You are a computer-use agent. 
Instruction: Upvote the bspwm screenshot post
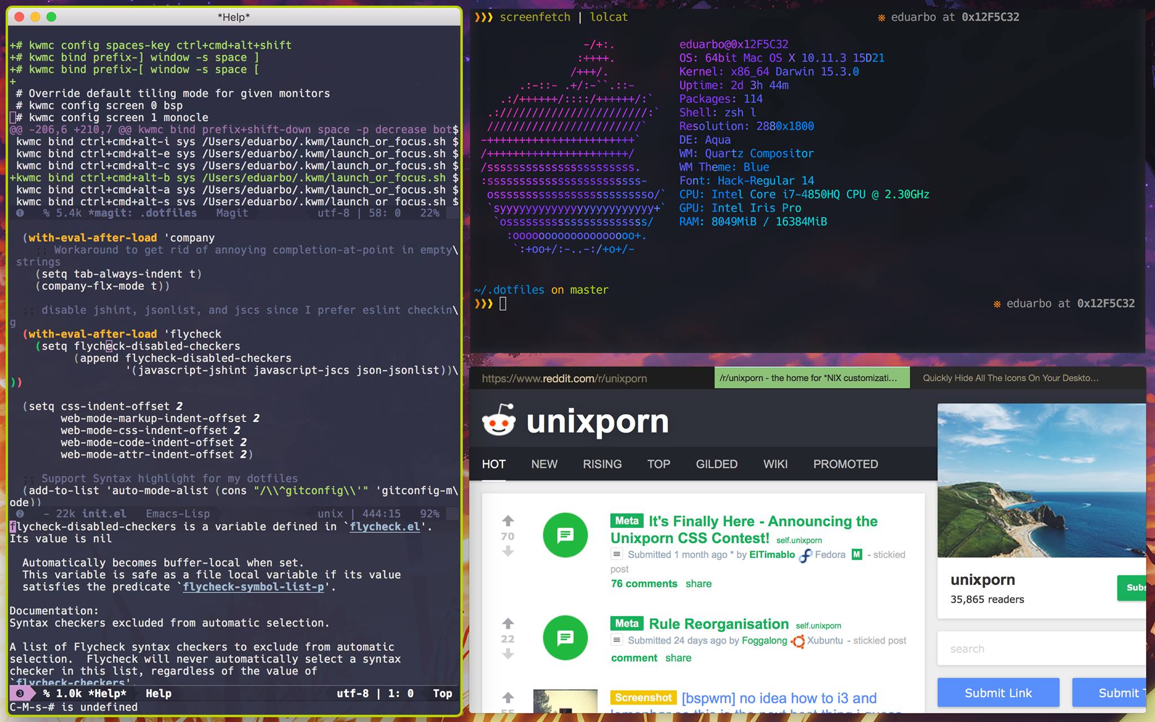pyautogui.click(x=508, y=697)
